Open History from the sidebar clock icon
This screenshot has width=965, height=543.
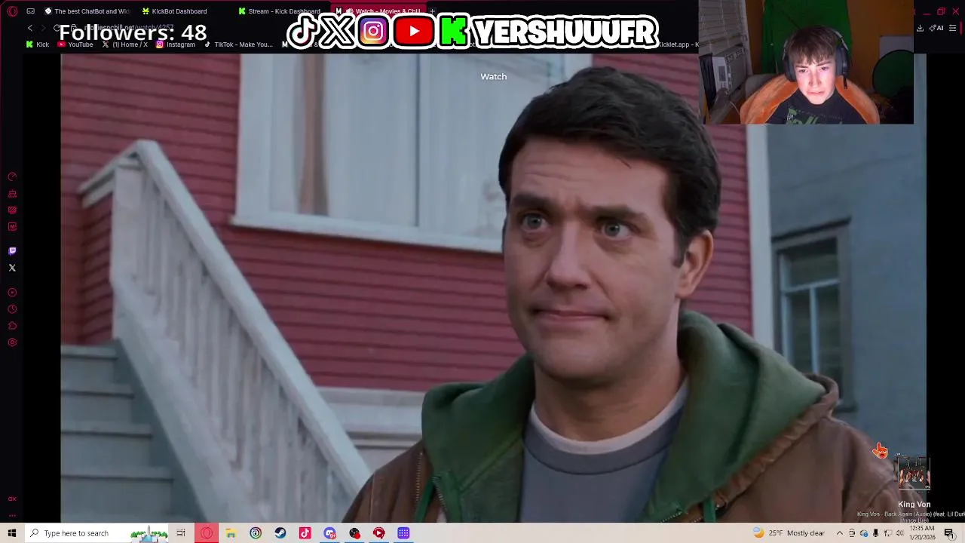tap(12, 309)
